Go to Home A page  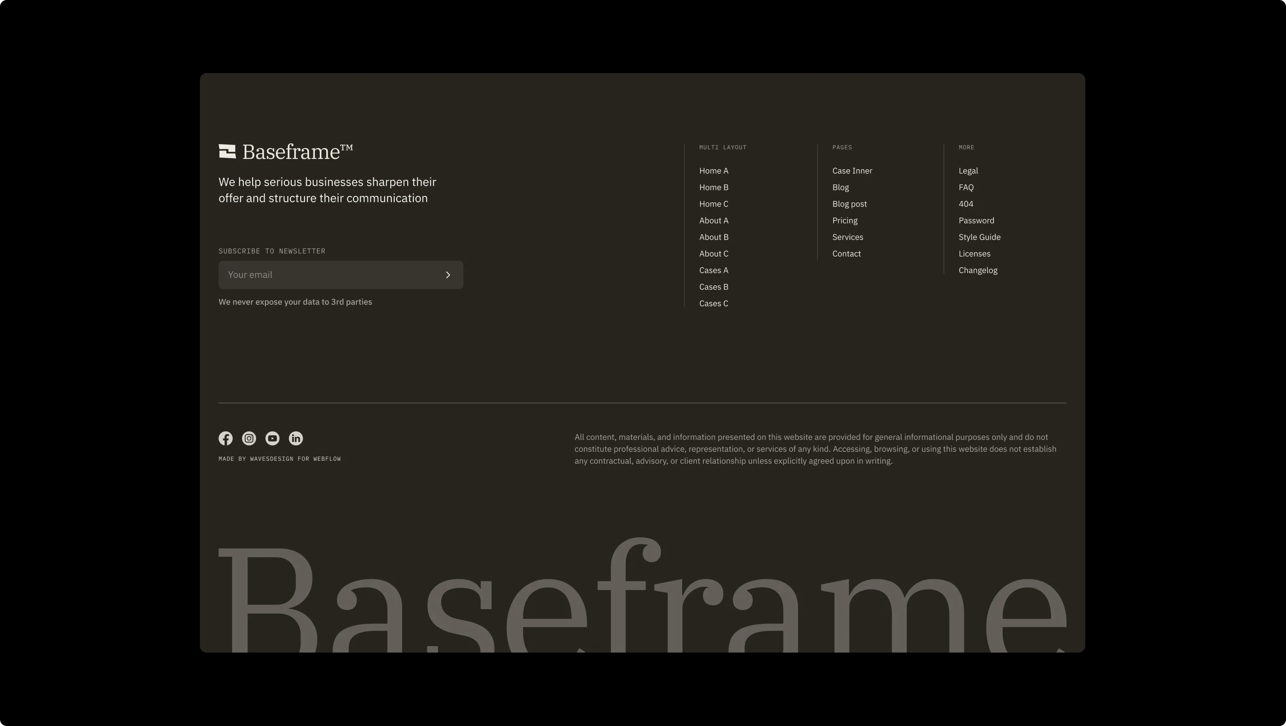coord(714,170)
